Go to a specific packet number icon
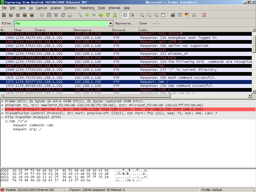This screenshot has width=256, height=192. (101, 15)
